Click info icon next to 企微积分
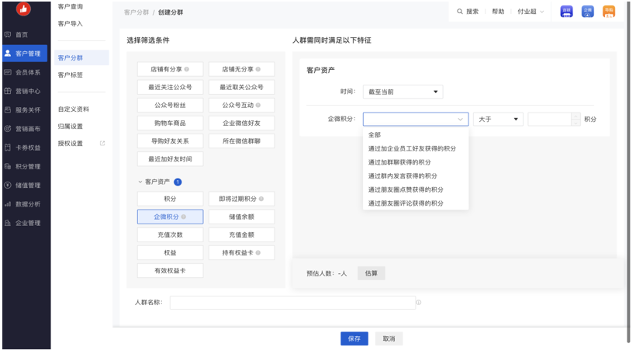Screen dimensions: 636x354 (x=183, y=217)
